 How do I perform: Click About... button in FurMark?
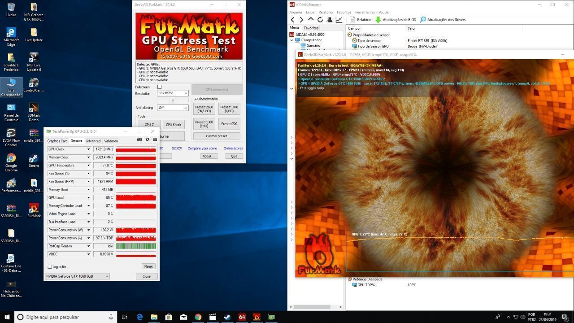pos(209,156)
